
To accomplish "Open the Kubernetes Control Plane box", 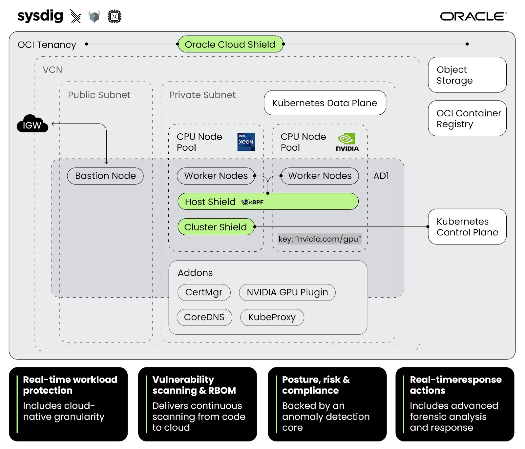I will tap(467, 226).
